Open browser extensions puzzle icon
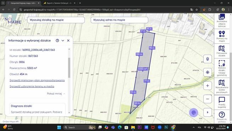The height and width of the screenshot is (131, 232). pyautogui.click(x=210, y=10)
